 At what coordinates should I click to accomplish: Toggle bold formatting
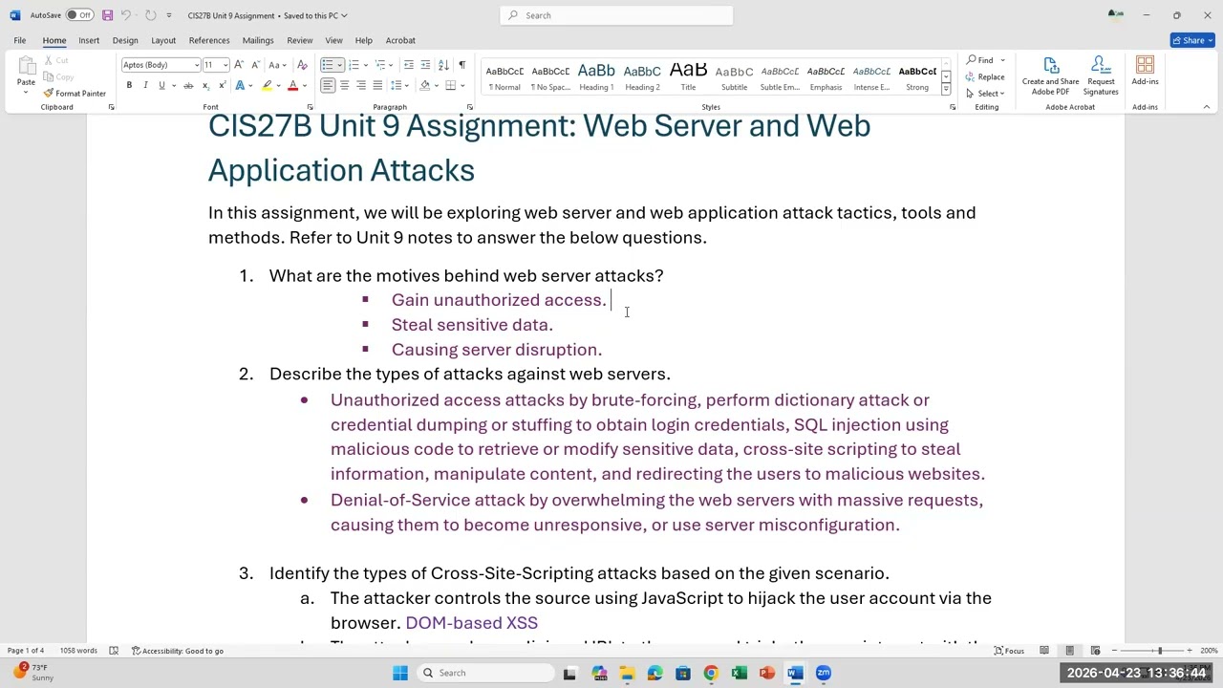coord(129,86)
